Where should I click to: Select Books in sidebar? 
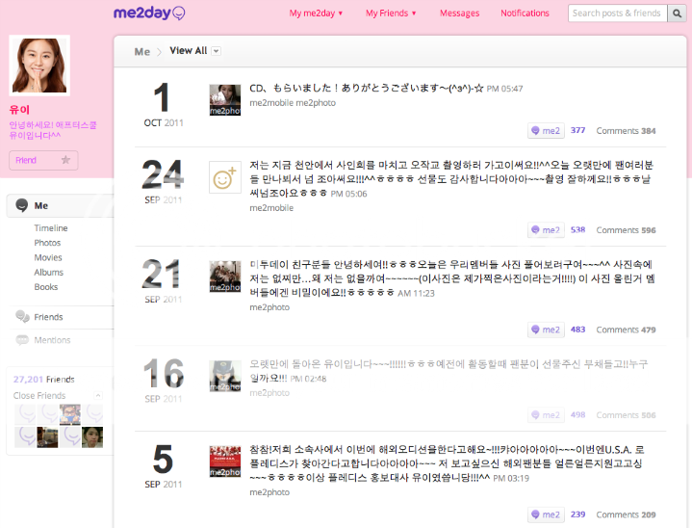point(46,287)
